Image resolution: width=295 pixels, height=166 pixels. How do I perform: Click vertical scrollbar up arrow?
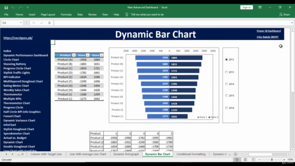(293, 30)
